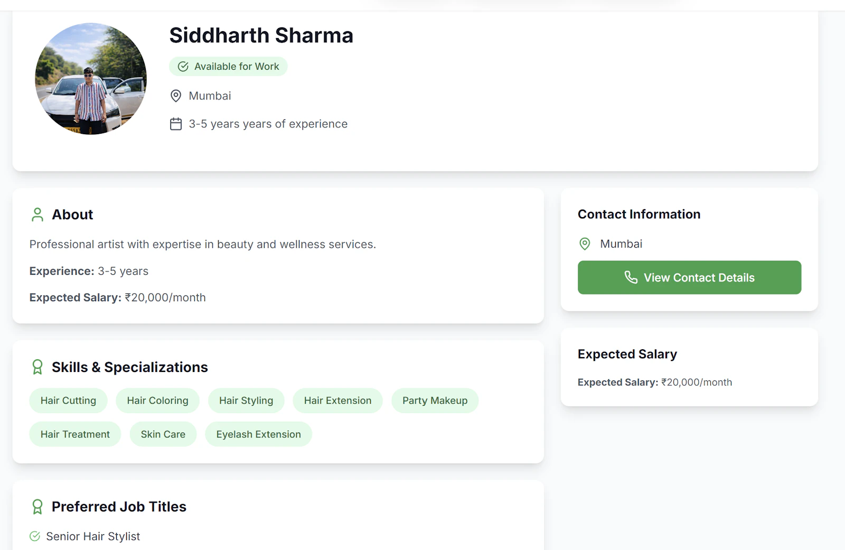Viewport: 845px width, 550px height.
Task: Click the check circle beside Senior Hair Stylist
Action: point(35,536)
